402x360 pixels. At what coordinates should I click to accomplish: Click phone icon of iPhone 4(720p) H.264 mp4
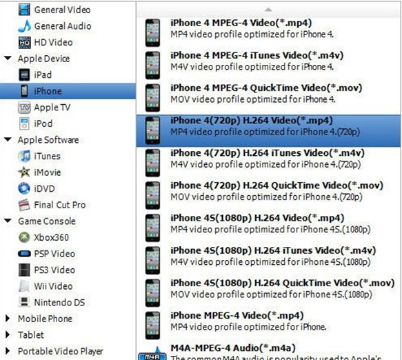click(152, 130)
